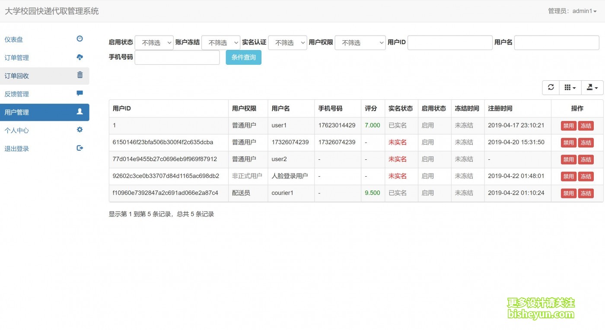Viewport: 605px width, 330px height.
Task: Expand the 启用状态 filter dropdown
Action: coord(154,43)
